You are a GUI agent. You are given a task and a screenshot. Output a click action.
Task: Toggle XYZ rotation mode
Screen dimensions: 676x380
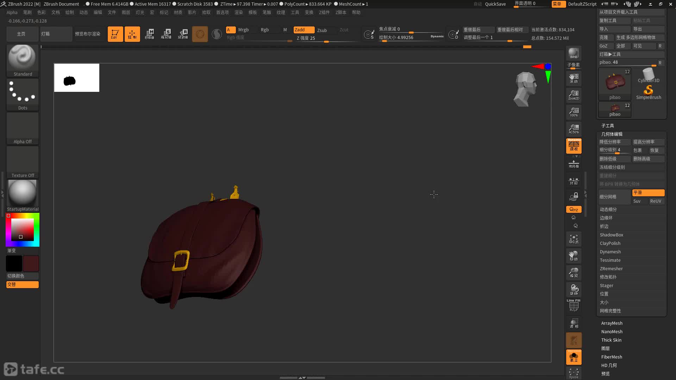(x=574, y=209)
